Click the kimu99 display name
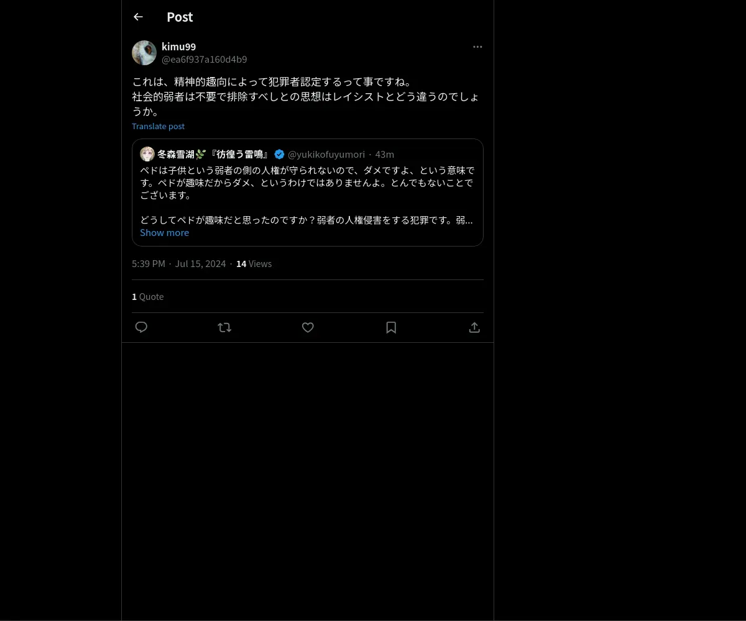 point(178,47)
